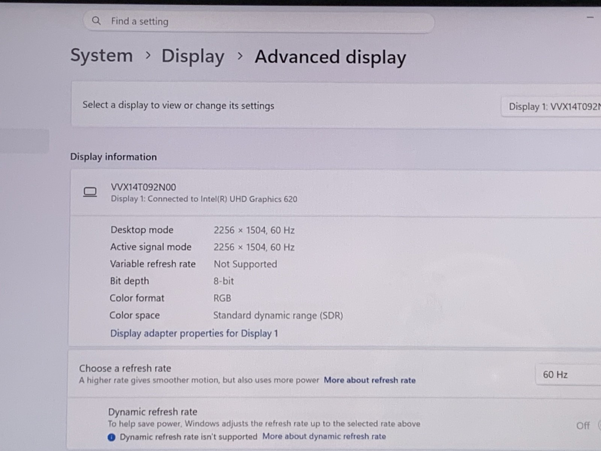The height and width of the screenshot is (451, 601).
Task: Click the search magnifier icon
Action: pyautogui.click(x=96, y=21)
